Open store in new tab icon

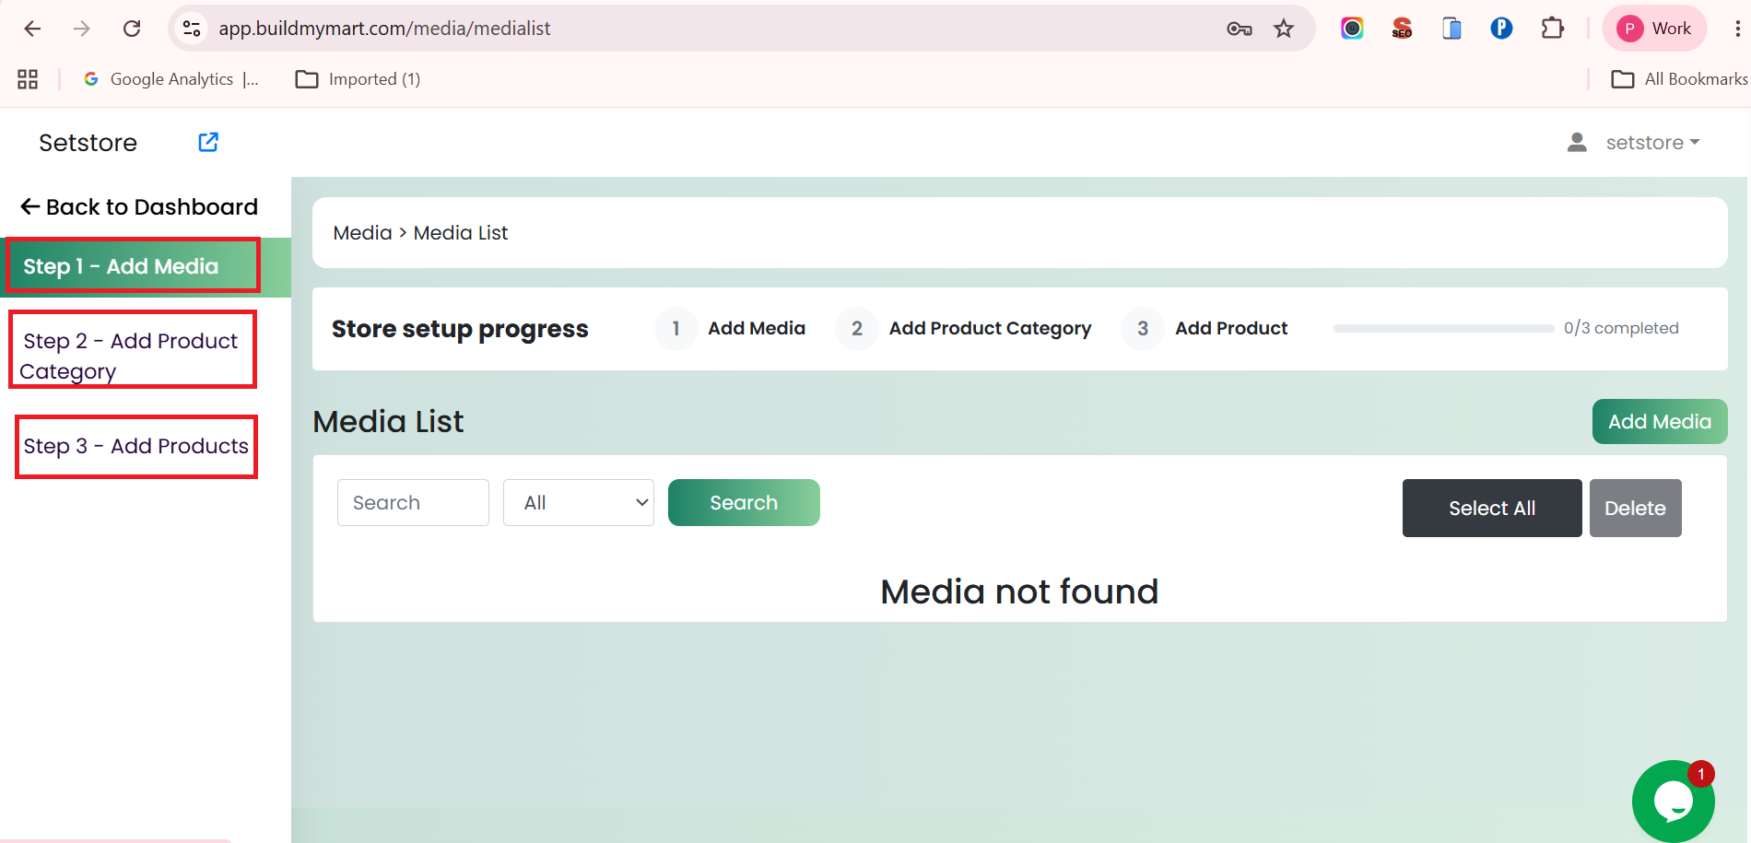pos(208,142)
